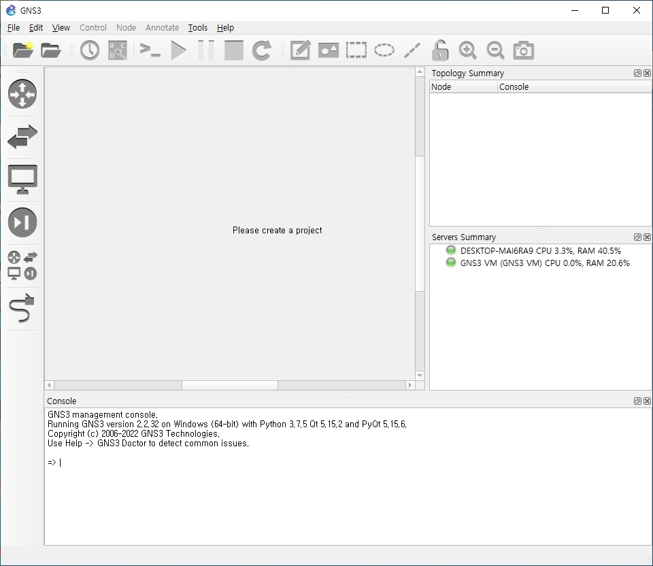Click the Zoom out magnifier icon
Image resolution: width=653 pixels, height=566 pixels.
[496, 50]
